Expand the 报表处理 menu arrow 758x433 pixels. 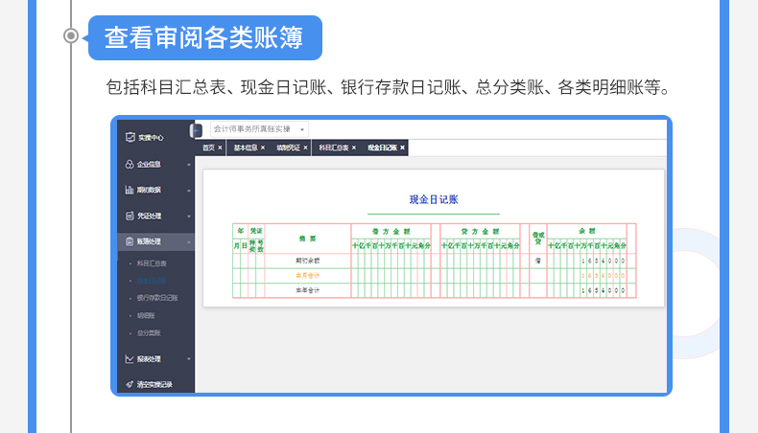[x=189, y=359]
